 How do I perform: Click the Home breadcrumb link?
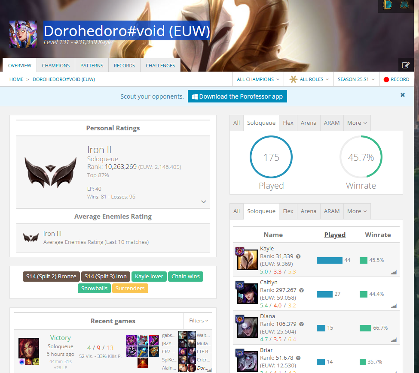click(x=17, y=79)
